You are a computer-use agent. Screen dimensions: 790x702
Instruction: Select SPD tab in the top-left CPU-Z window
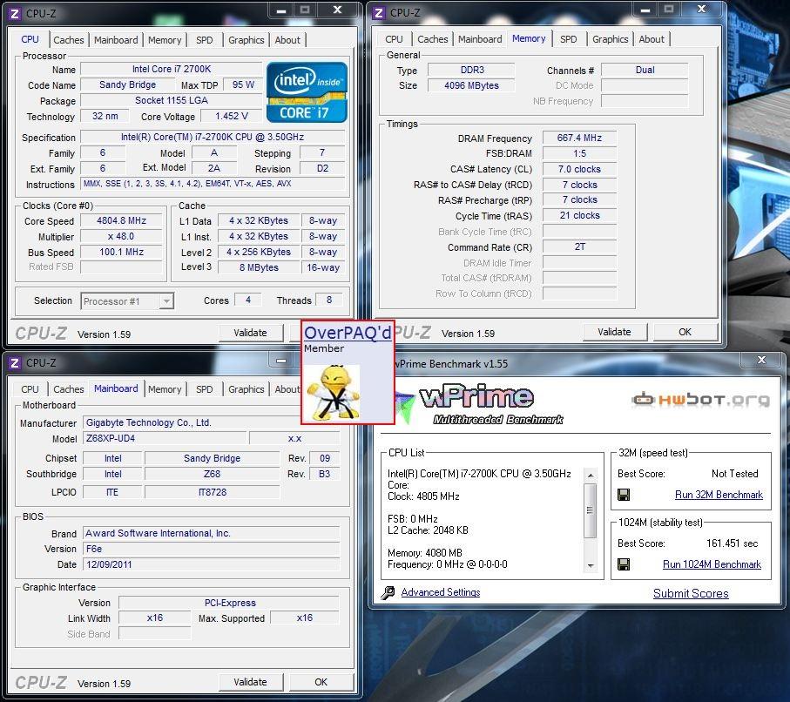pos(204,40)
